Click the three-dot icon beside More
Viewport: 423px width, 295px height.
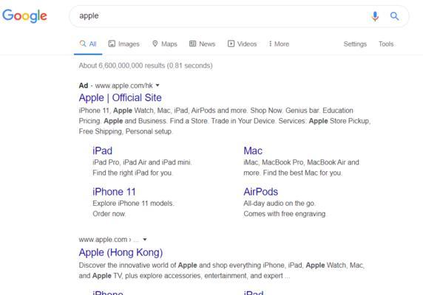[x=270, y=44]
